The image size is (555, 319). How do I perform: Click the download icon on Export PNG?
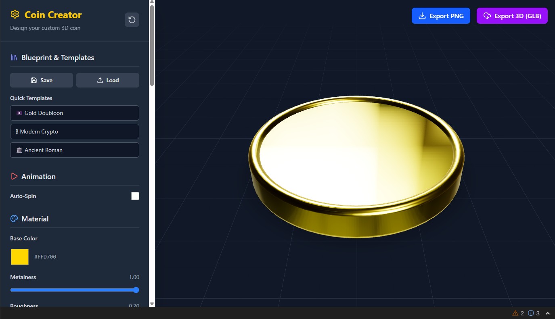(422, 16)
